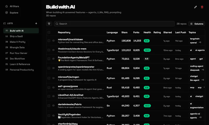Toggle eye icon for openinterpreter/openinterpreter

tap(54, 68)
